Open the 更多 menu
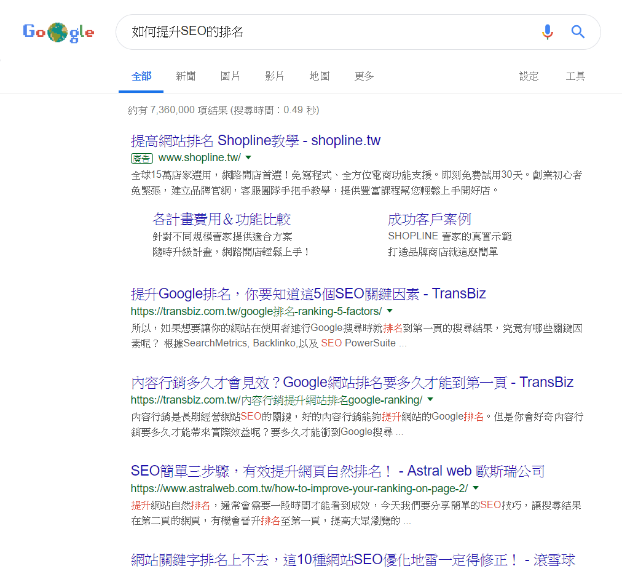The height and width of the screenshot is (574, 622). pos(364,76)
